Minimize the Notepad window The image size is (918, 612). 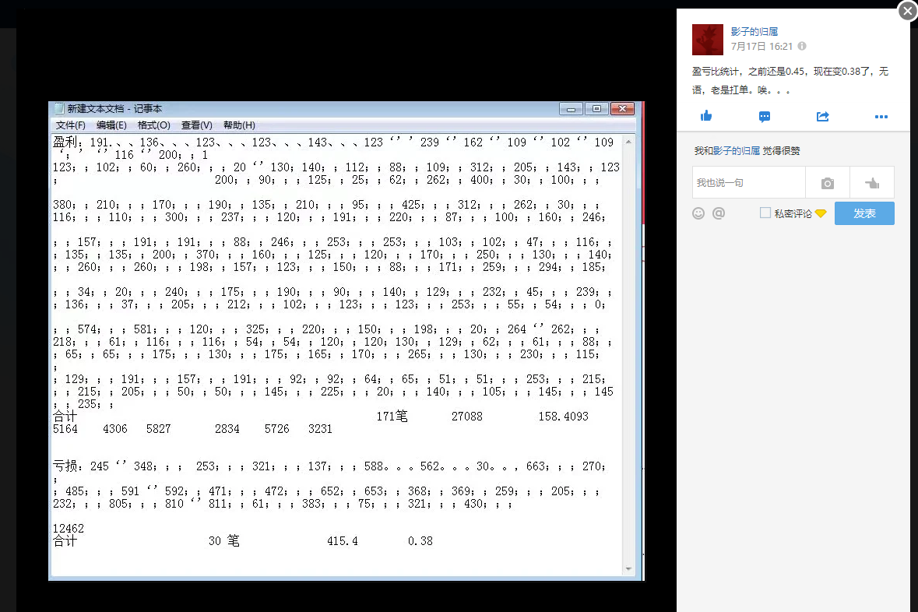[x=571, y=109]
